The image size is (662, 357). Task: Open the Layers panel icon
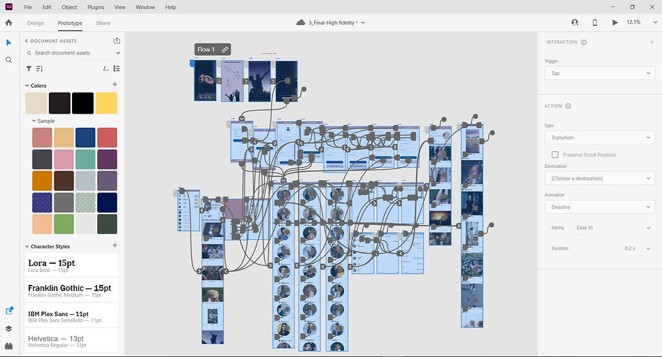tap(8, 328)
